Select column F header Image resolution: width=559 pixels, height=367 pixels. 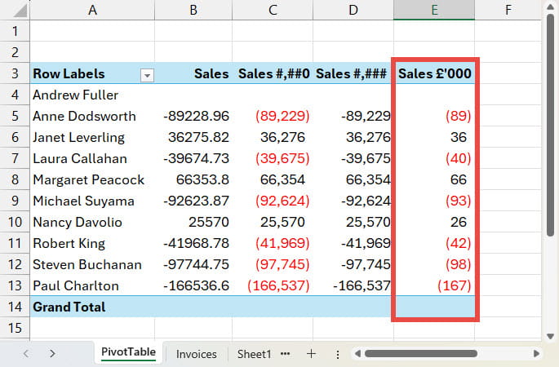pyautogui.click(x=508, y=10)
